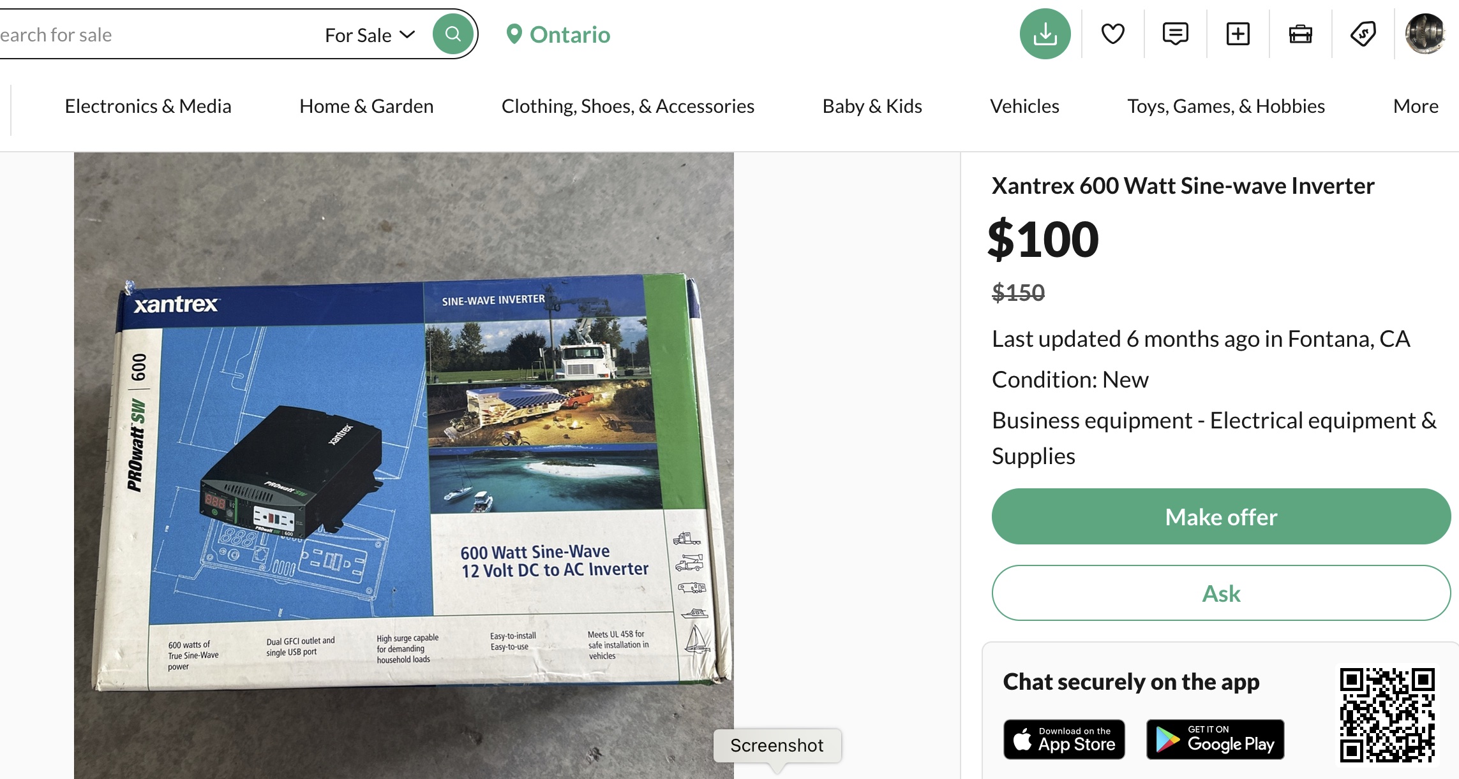Open the More categories menu
The image size is (1459, 779).
1415,106
